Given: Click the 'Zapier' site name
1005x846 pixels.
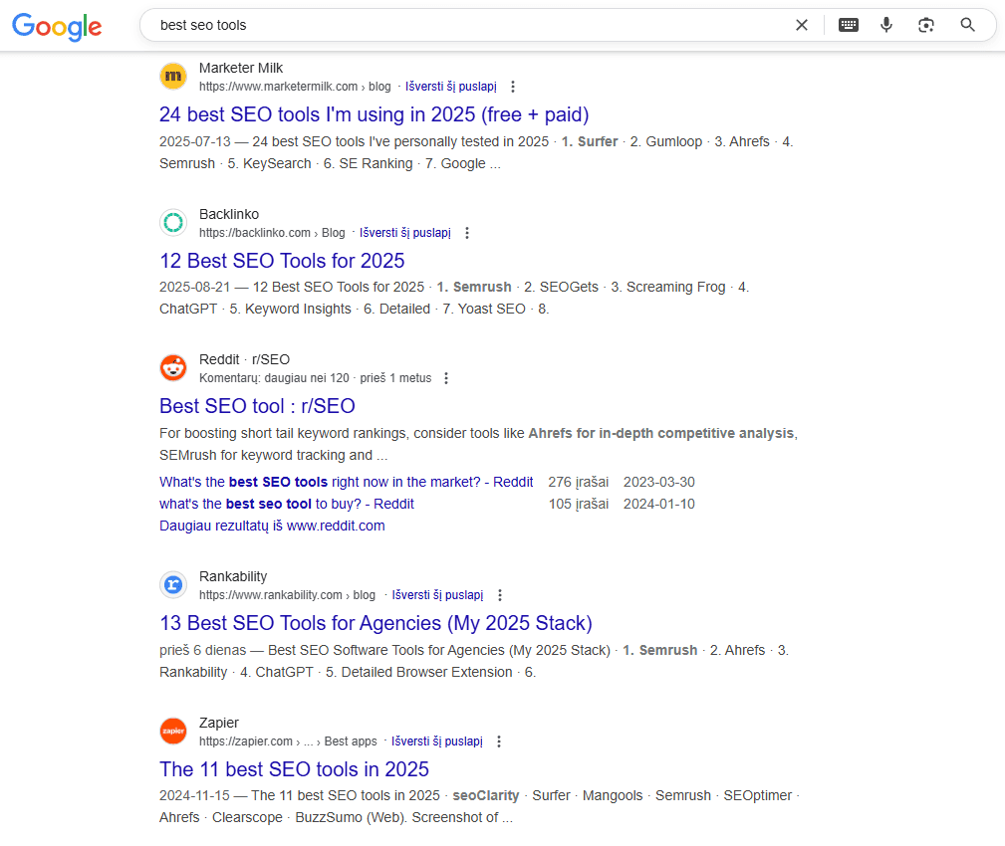Looking at the screenshot, I should point(218,723).
